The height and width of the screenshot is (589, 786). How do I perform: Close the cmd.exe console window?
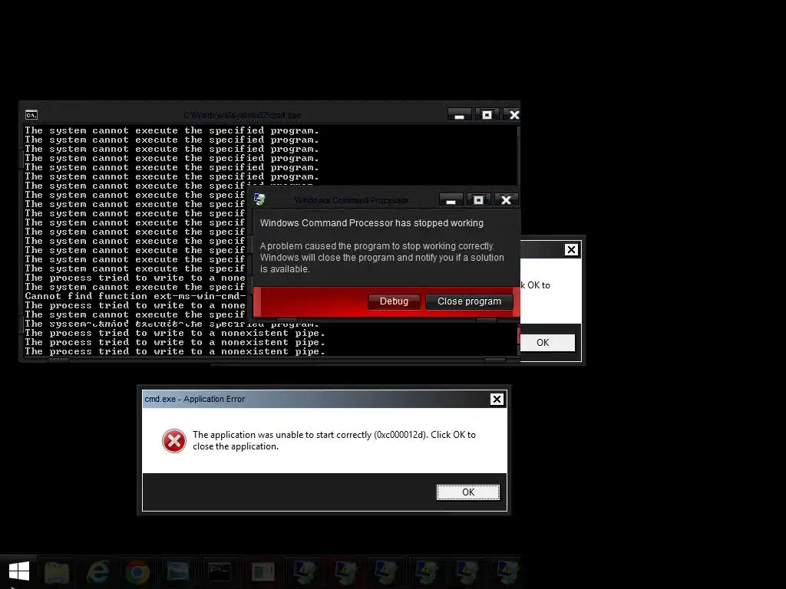[514, 115]
